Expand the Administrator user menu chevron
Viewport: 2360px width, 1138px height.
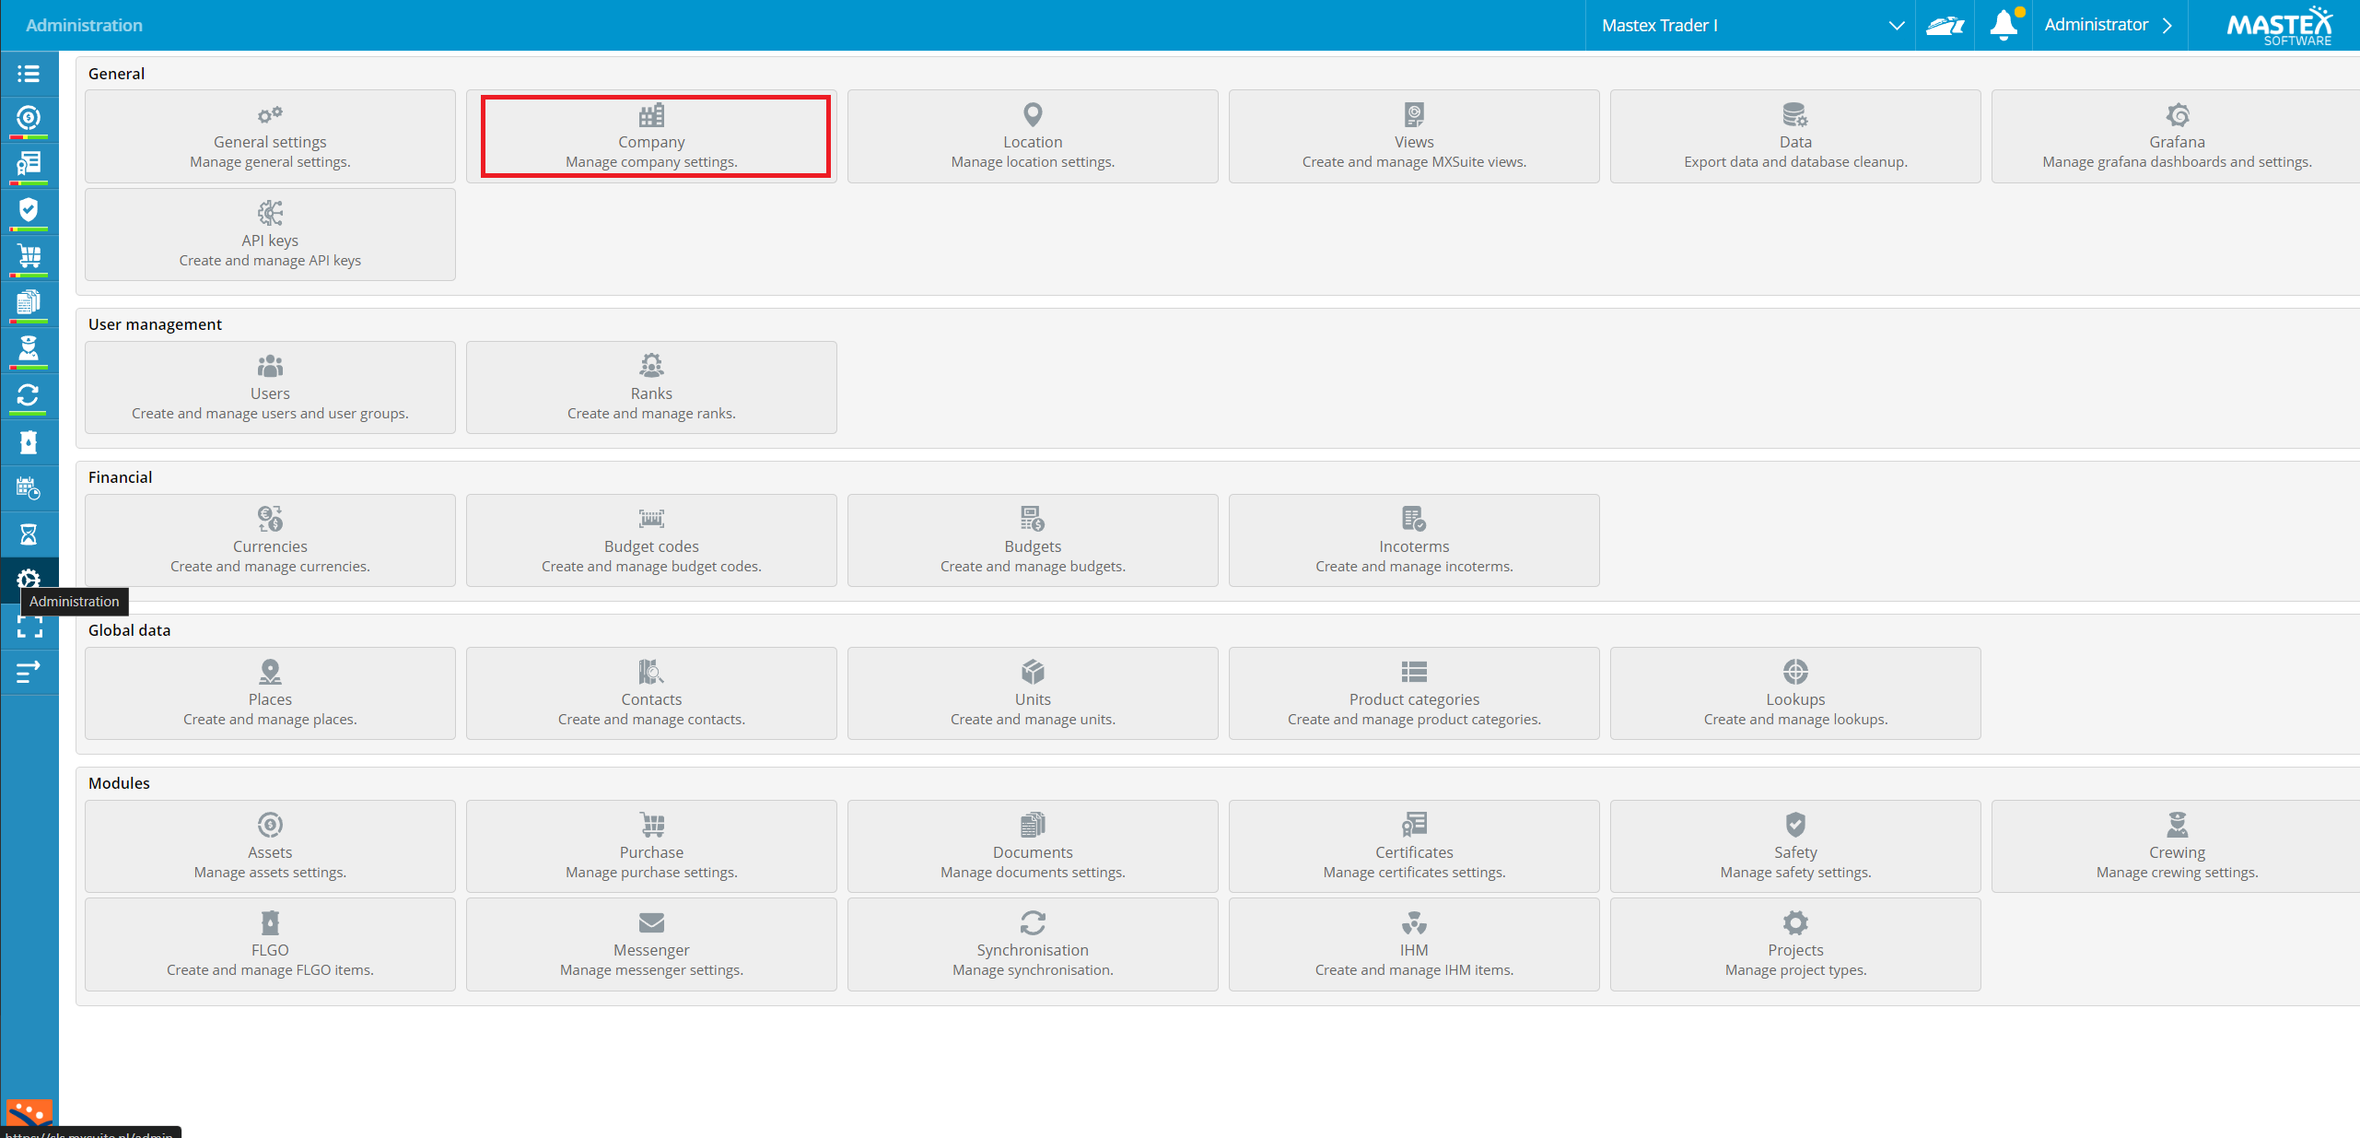click(2167, 25)
